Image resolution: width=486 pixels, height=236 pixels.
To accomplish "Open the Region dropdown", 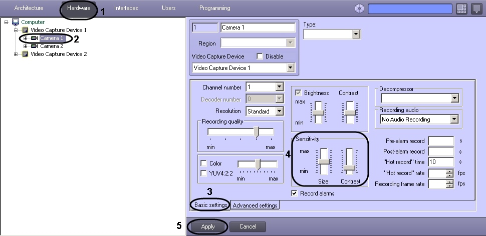I will point(290,43).
